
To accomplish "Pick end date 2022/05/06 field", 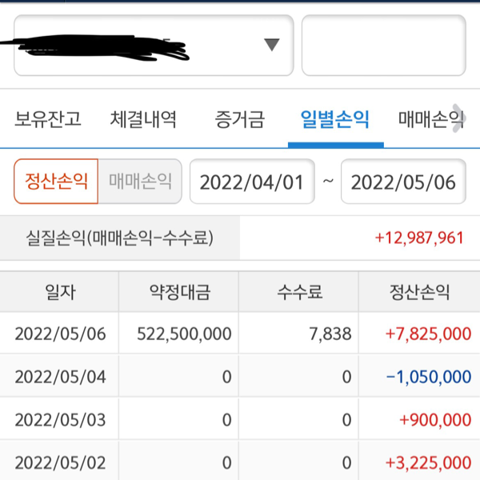I will (x=403, y=182).
